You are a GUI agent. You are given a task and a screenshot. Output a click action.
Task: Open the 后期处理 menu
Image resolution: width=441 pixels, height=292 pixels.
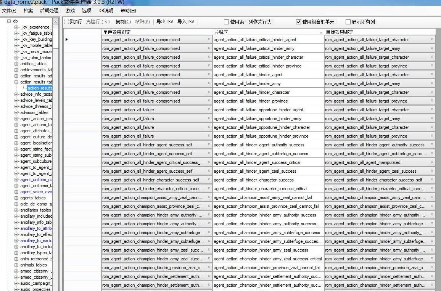(49, 11)
